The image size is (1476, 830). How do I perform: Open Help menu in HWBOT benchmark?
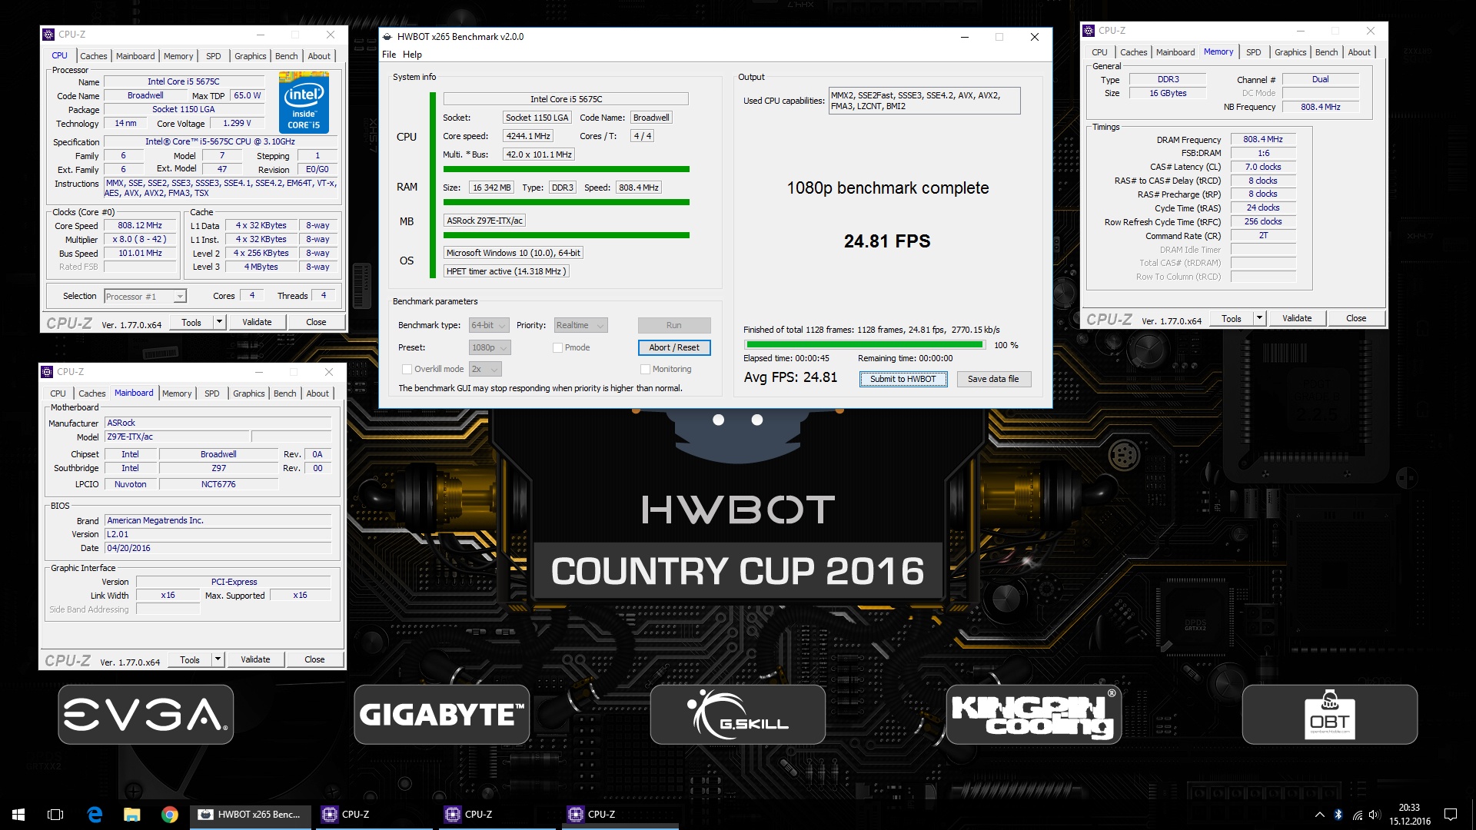tap(413, 55)
